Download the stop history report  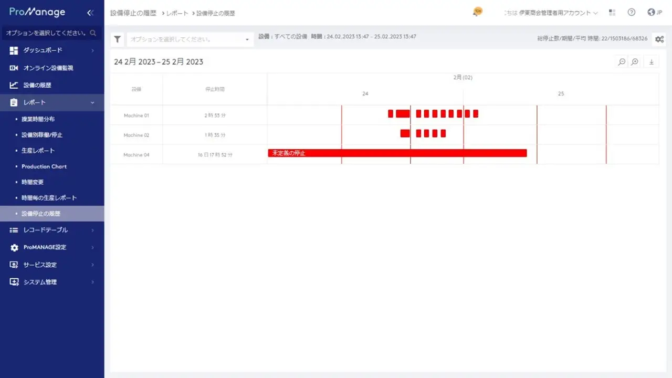tap(652, 62)
